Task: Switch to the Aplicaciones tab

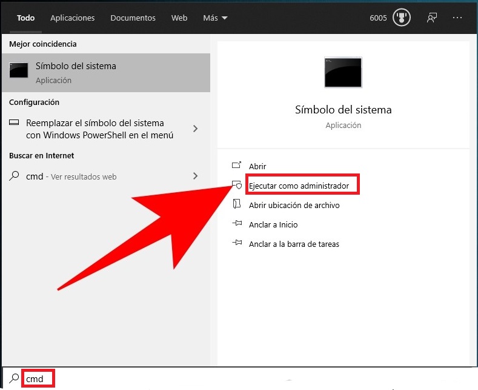Action: click(73, 18)
